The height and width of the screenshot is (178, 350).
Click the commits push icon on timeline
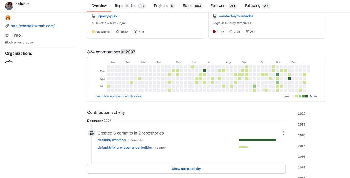click(92, 133)
